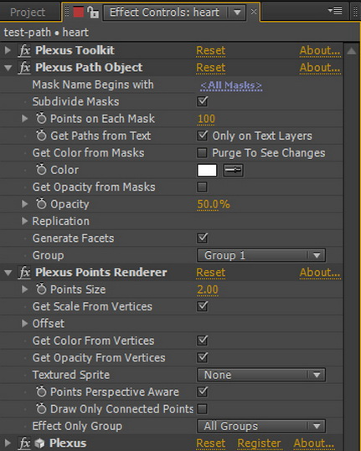Image resolution: width=361 pixels, height=451 pixels.
Task: Click the cube icon beside Plexus
Action: pyautogui.click(x=39, y=443)
